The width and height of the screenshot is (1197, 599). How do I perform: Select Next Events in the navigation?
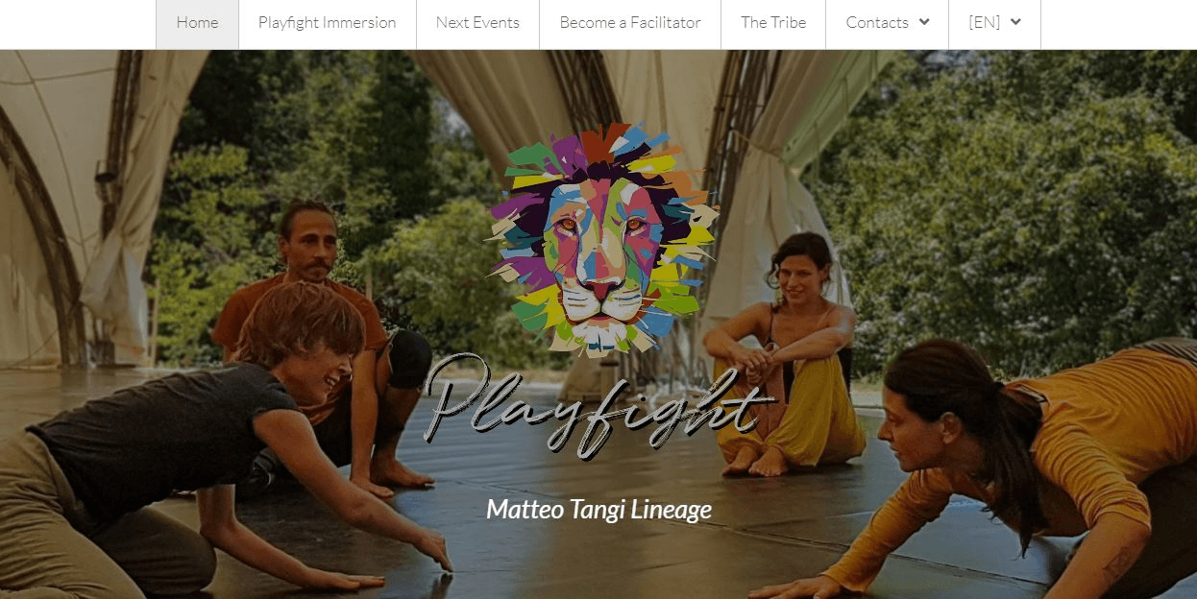477,23
